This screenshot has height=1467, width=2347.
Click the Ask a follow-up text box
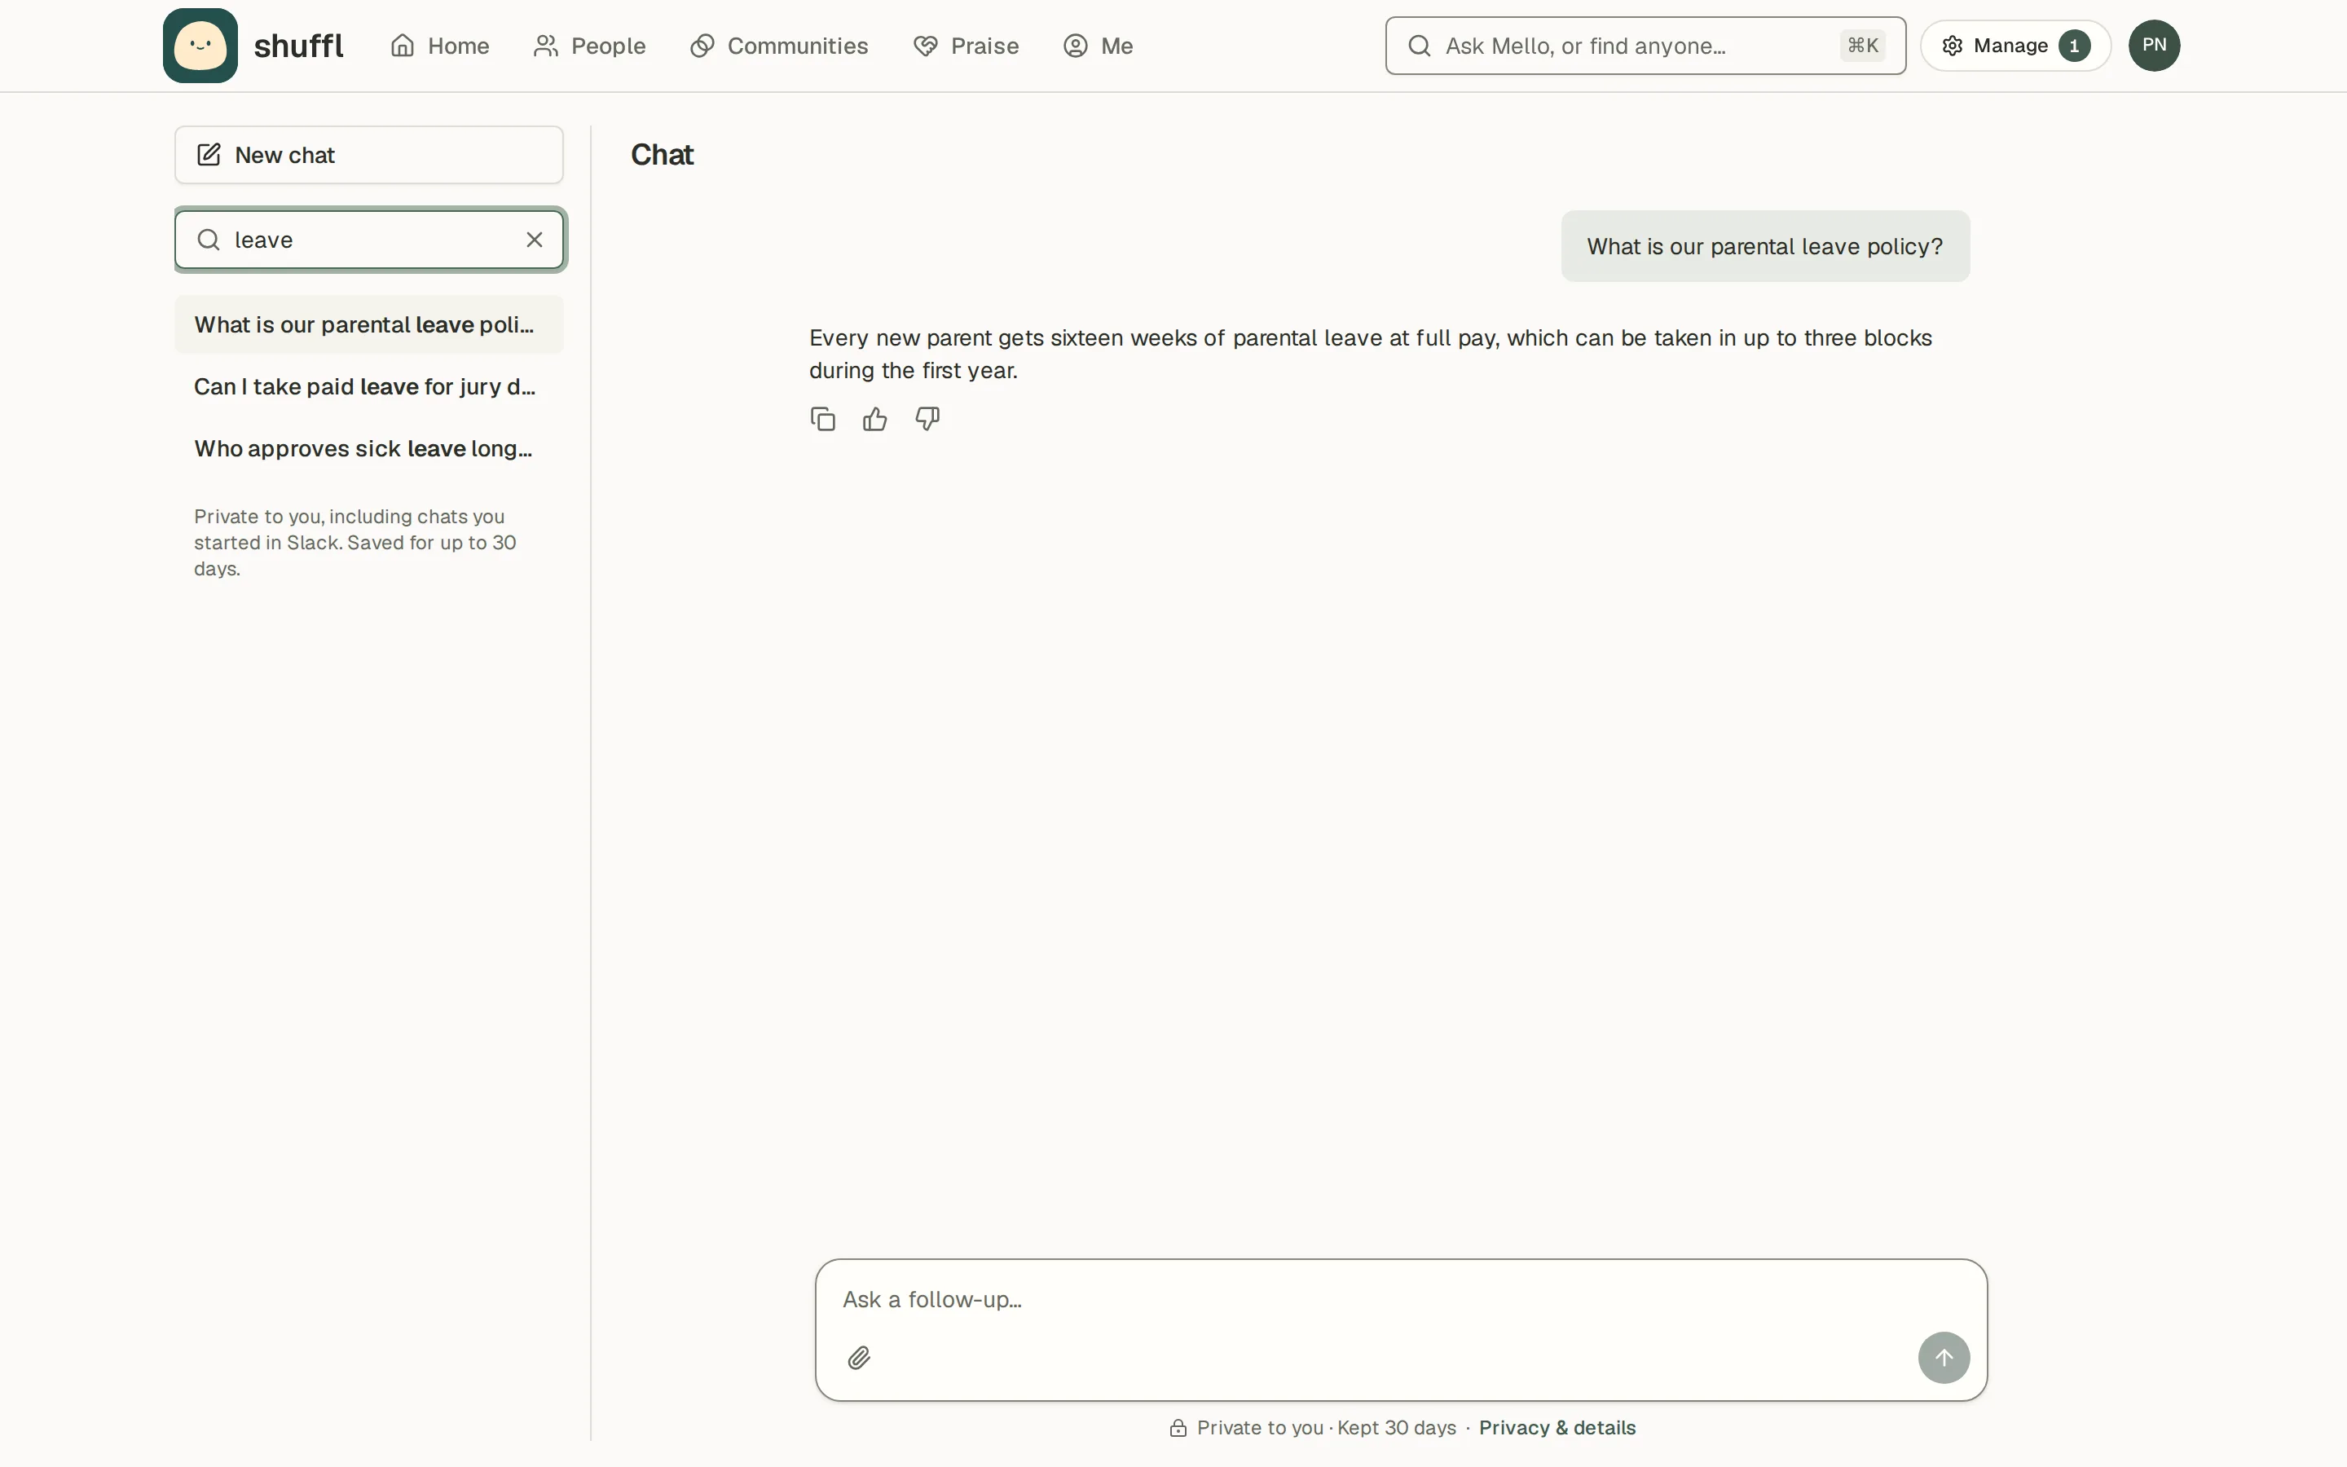point(1400,1299)
